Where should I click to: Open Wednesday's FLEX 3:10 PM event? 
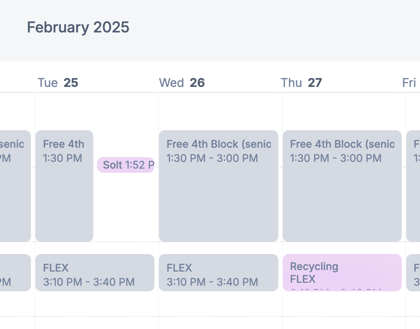pyautogui.click(x=218, y=273)
